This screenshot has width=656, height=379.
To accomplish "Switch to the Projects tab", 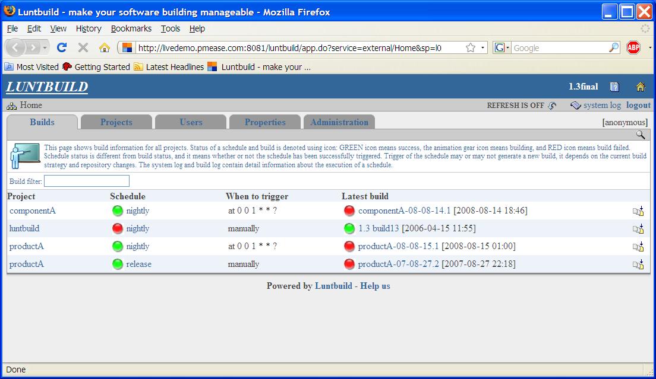I will point(116,122).
